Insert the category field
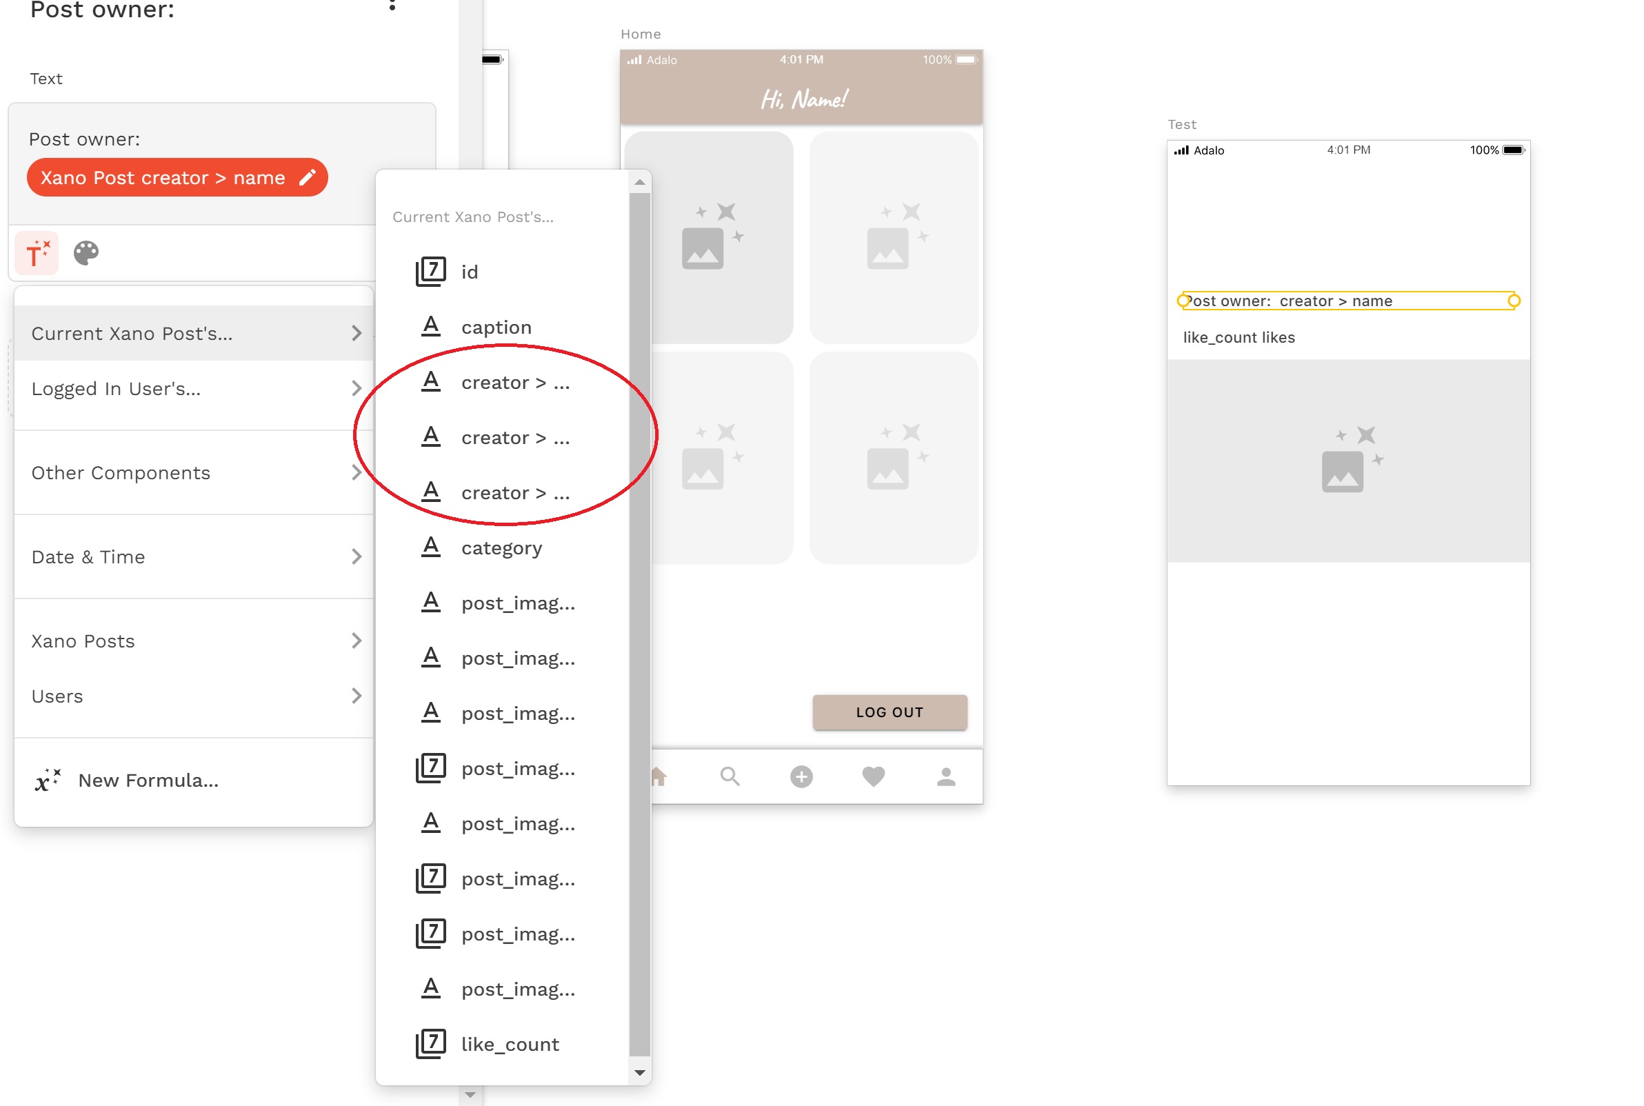Image resolution: width=1644 pixels, height=1106 pixels. click(501, 547)
